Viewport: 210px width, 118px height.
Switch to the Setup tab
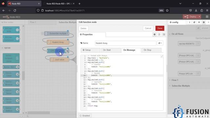[91, 50]
